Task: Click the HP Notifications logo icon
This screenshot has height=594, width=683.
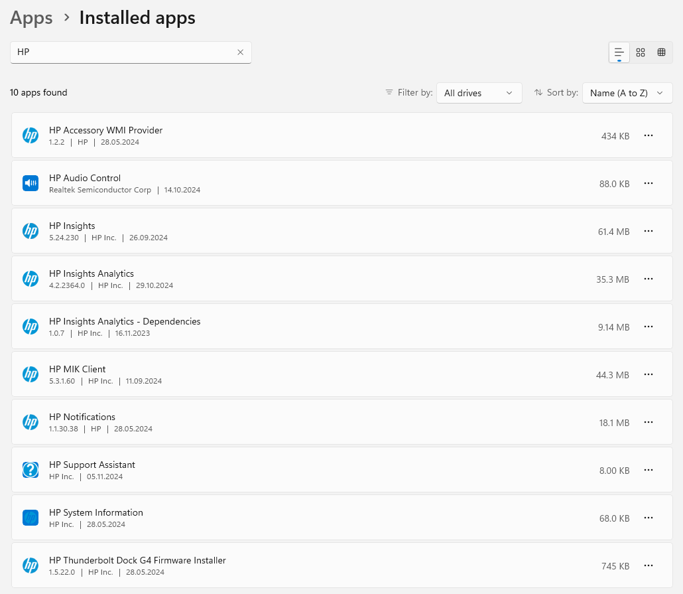Action: pos(31,422)
